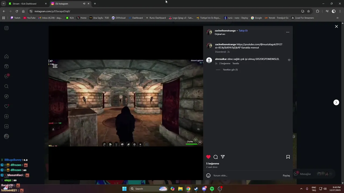Go to Instagram Home in sidebar
The image size is (344, 193).
tap(6, 56)
